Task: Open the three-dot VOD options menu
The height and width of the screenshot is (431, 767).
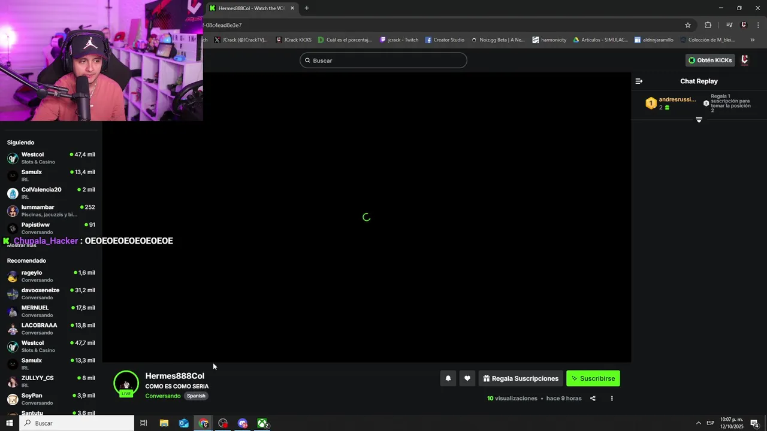Action: 612,398
